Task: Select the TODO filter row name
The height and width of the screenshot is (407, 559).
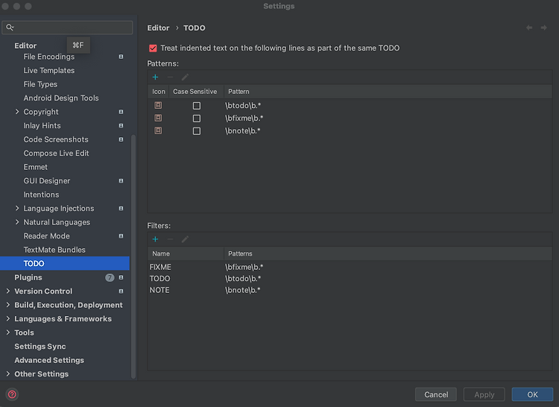Action: point(160,279)
